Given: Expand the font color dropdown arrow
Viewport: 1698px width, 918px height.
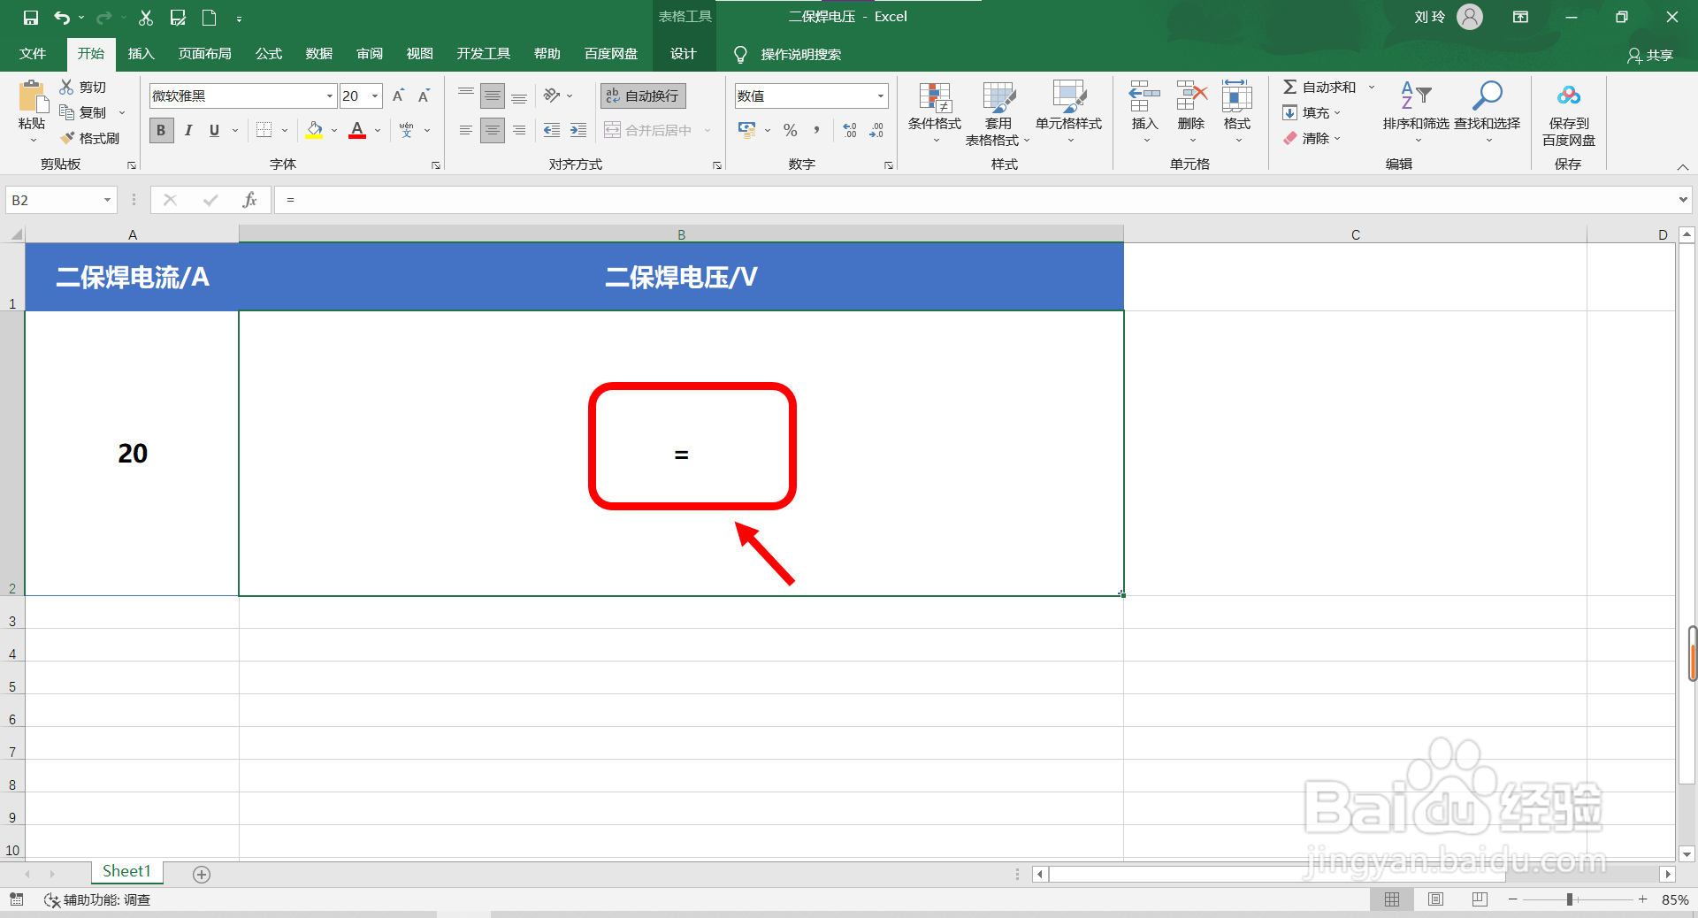Looking at the screenshot, I should [378, 130].
